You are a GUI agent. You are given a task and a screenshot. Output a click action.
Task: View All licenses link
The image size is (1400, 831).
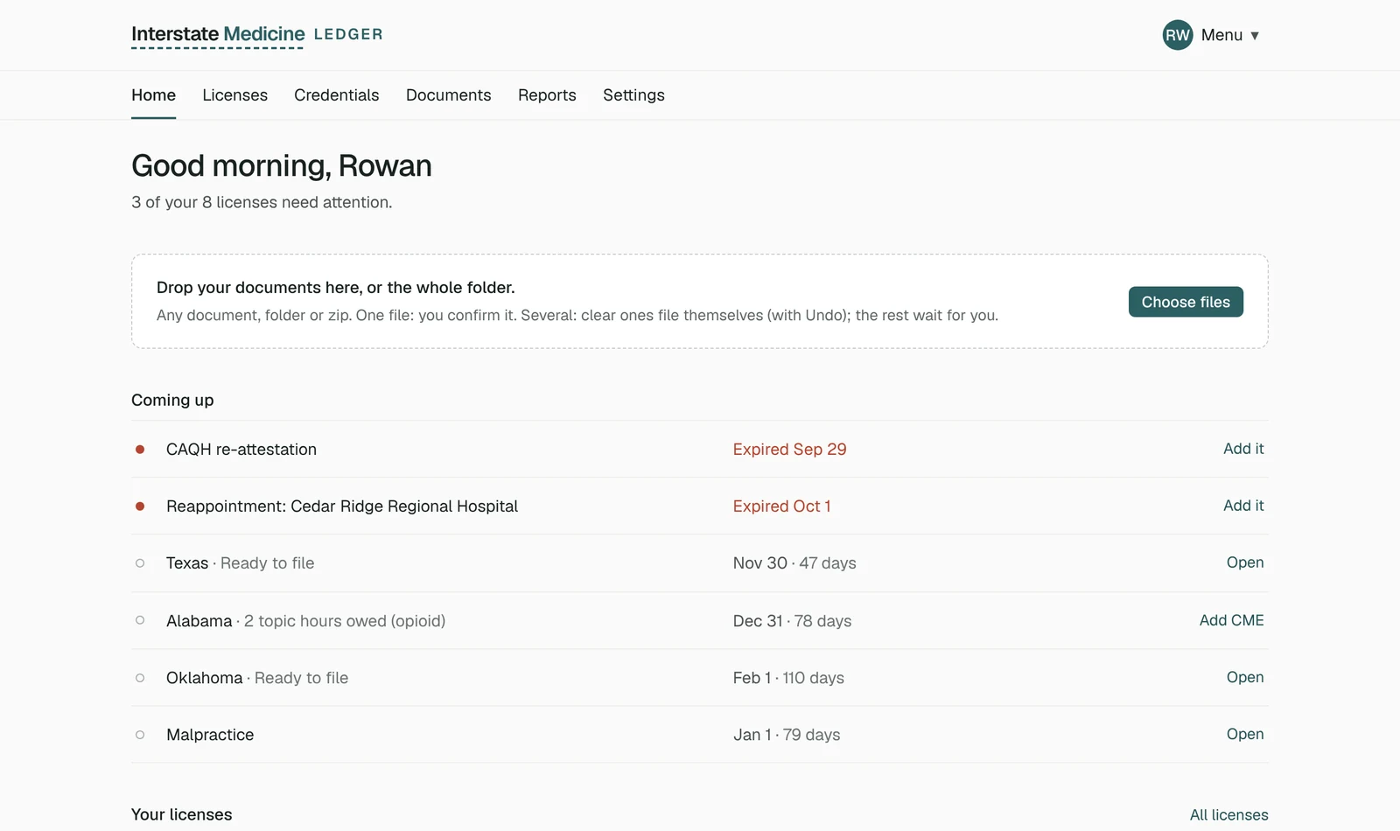[1228, 815]
